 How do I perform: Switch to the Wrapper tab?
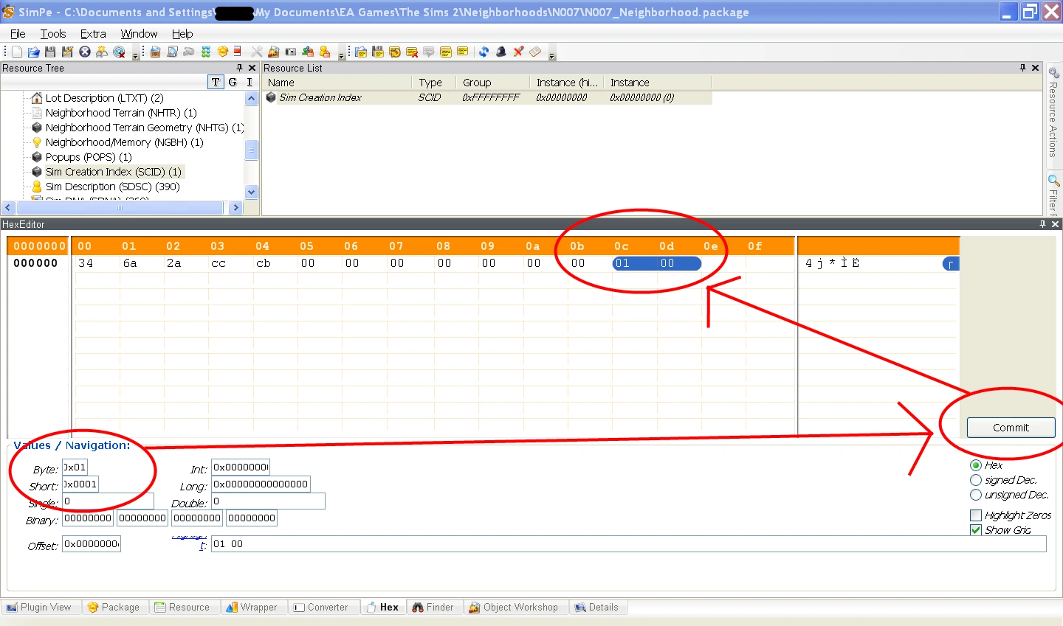point(252,608)
